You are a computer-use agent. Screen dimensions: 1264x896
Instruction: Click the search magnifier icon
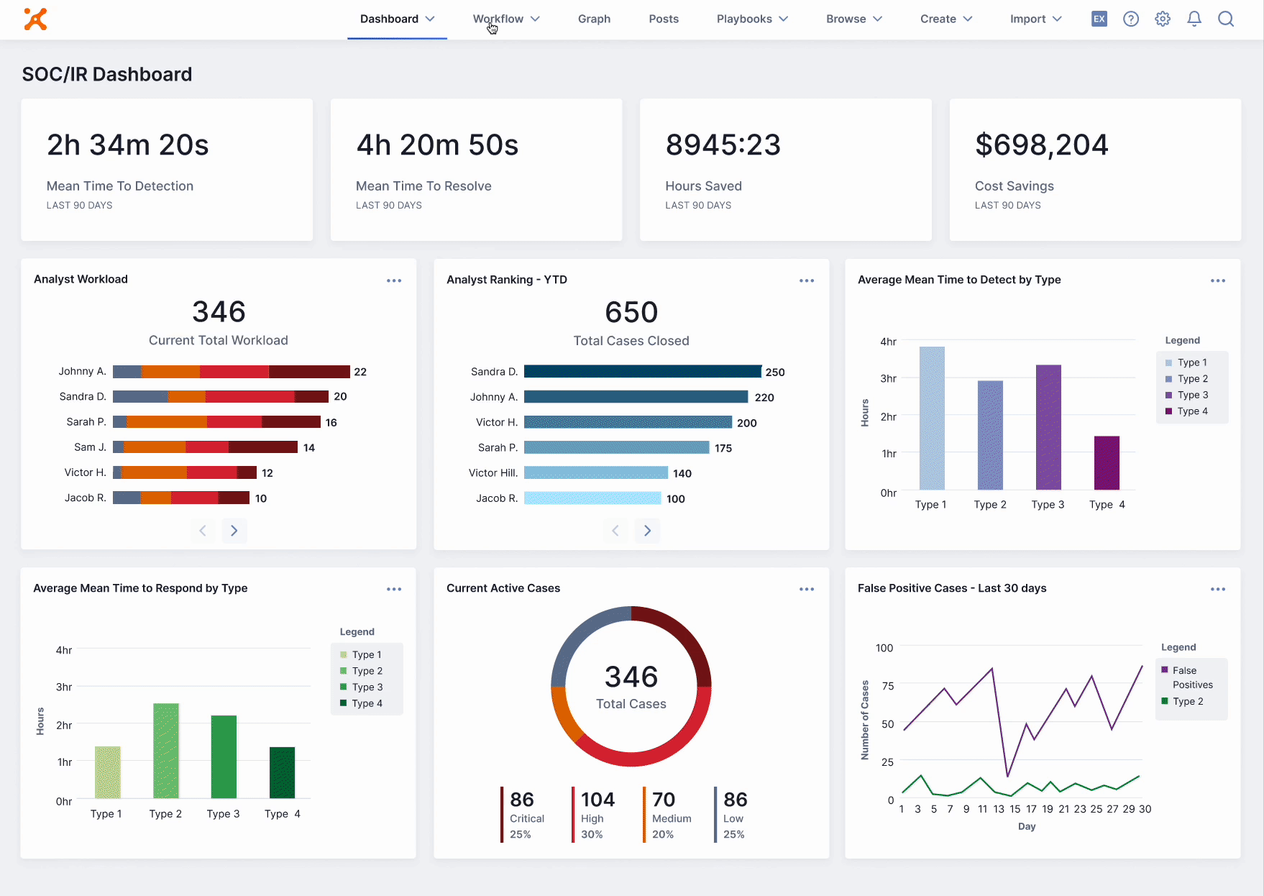click(1226, 19)
